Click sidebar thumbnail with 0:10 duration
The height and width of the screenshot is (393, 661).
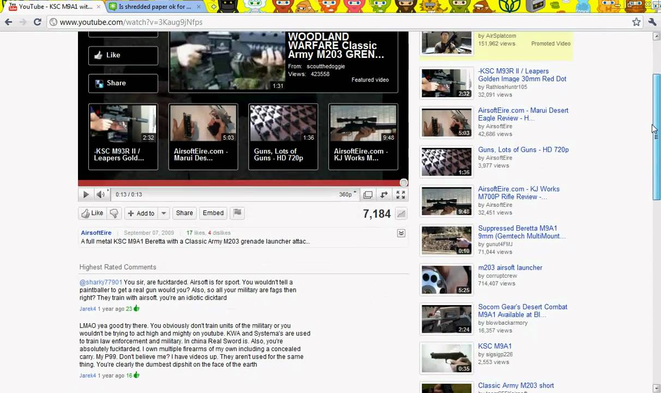[x=447, y=240]
